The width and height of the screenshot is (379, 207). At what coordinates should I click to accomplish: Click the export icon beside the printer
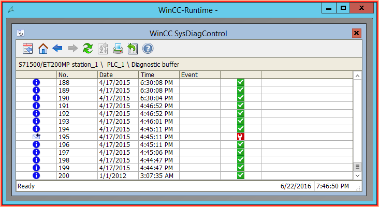133,49
